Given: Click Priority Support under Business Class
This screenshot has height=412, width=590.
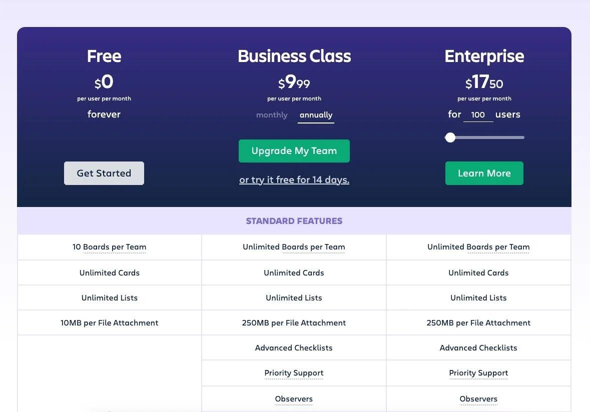Looking at the screenshot, I should point(294,373).
